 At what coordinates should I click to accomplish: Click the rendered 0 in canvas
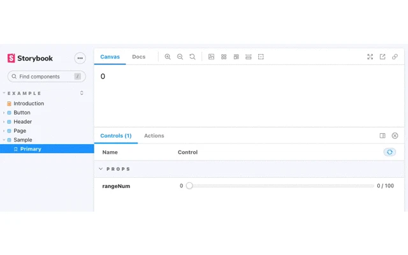point(103,76)
